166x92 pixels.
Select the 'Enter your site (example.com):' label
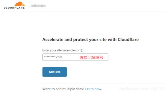63,50
